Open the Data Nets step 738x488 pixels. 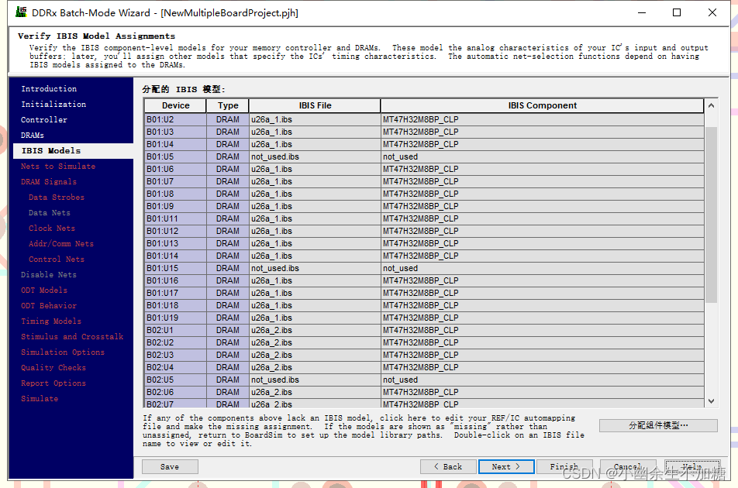pyautogui.click(x=50, y=213)
